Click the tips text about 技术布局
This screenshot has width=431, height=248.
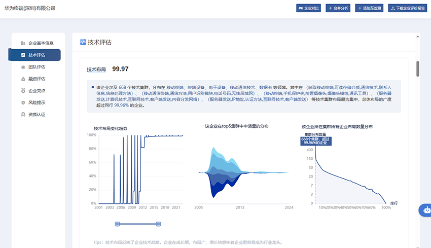[188, 242]
